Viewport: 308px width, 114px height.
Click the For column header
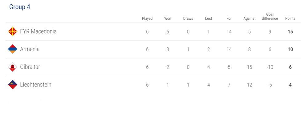click(229, 19)
